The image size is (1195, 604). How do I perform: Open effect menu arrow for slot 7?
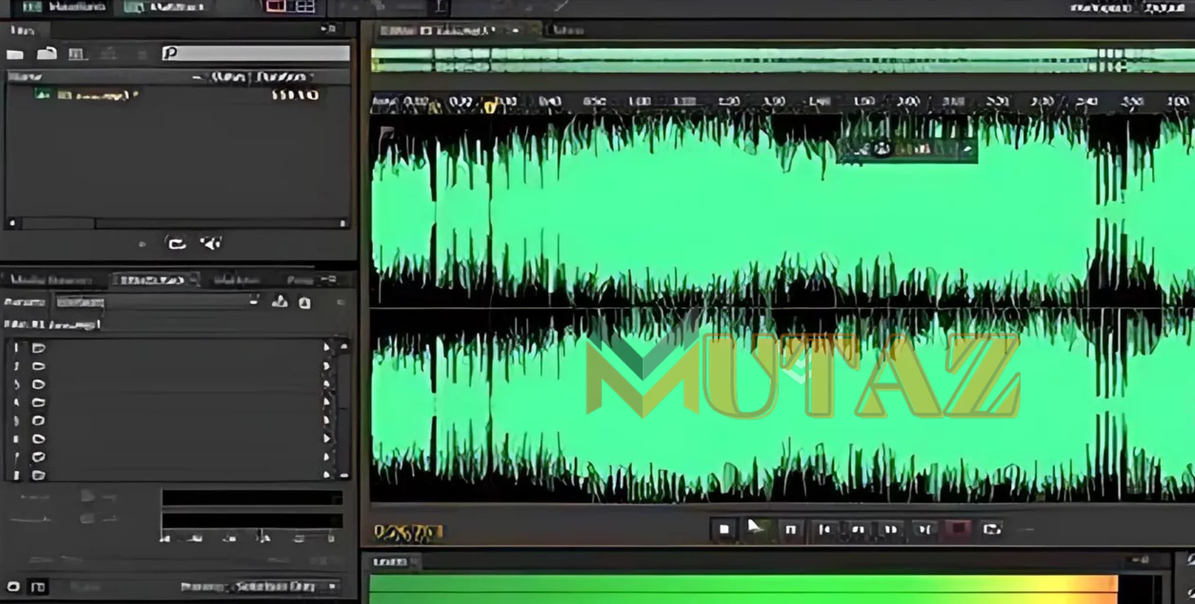(326, 457)
